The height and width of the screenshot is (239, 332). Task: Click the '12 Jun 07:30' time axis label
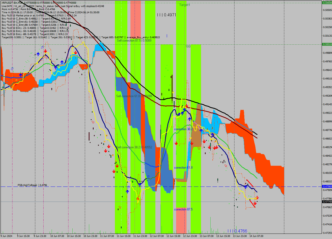point(157,236)
